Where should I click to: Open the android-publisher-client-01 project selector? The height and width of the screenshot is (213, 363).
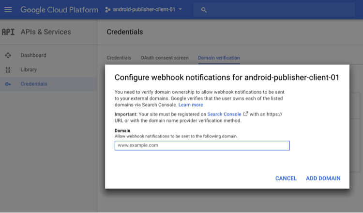pyautogui.click(x=144, y=10)
